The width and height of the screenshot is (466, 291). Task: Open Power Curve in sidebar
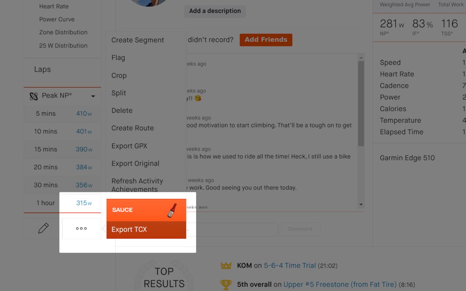click(57, 19)
